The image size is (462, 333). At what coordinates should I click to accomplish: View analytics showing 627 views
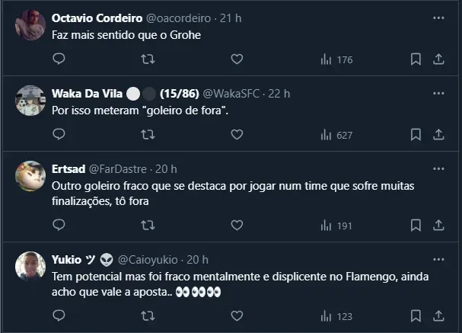pyautogui.click(x=336, y=135)
